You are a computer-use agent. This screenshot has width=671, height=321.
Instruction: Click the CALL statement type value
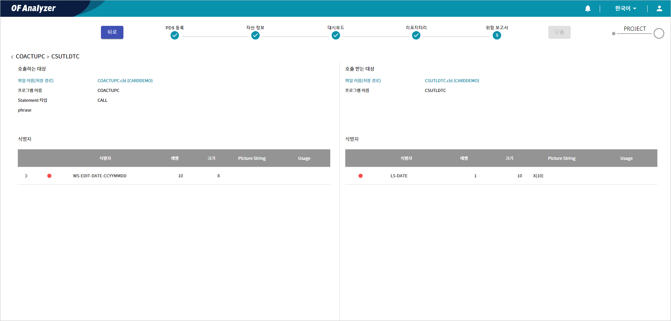coord(102,100)
